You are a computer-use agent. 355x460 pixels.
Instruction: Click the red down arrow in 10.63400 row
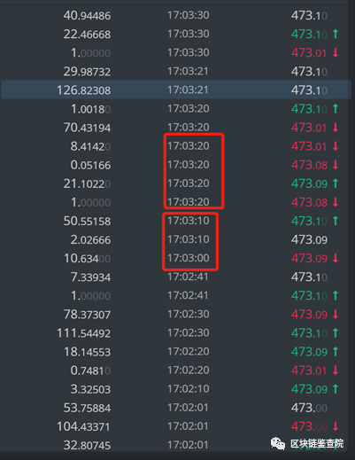tap(336, 258)
